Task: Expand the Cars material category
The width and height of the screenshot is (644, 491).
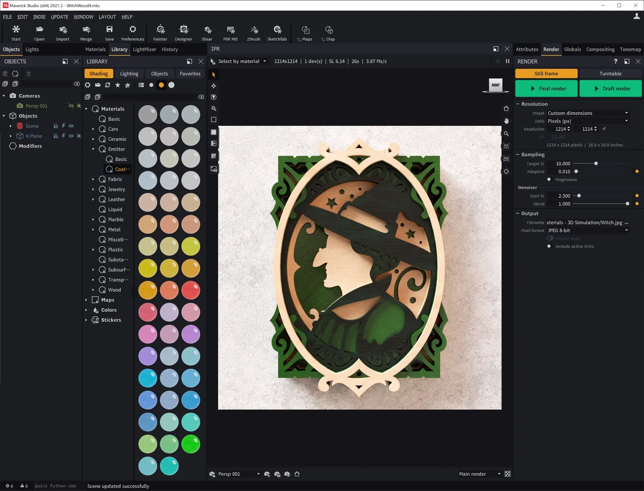Action: click(x=93, y=129)
